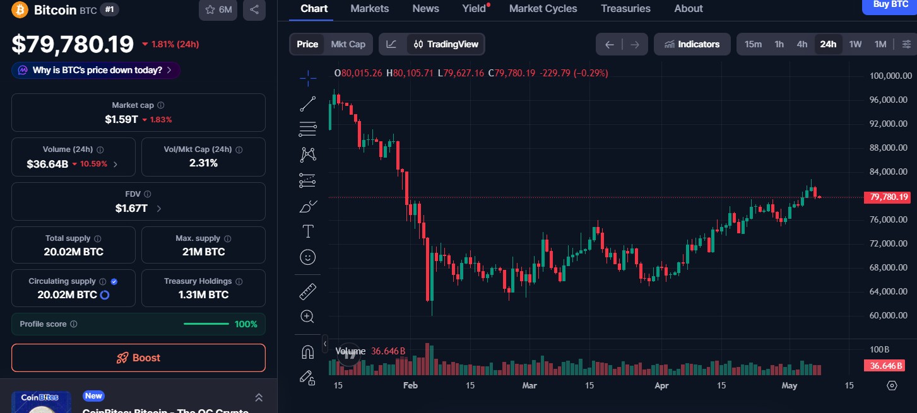The width and height of the screenshot is (917, 413).
Task: Click the 79,780.19 price axis label
Action: click(x=889, y=197)
